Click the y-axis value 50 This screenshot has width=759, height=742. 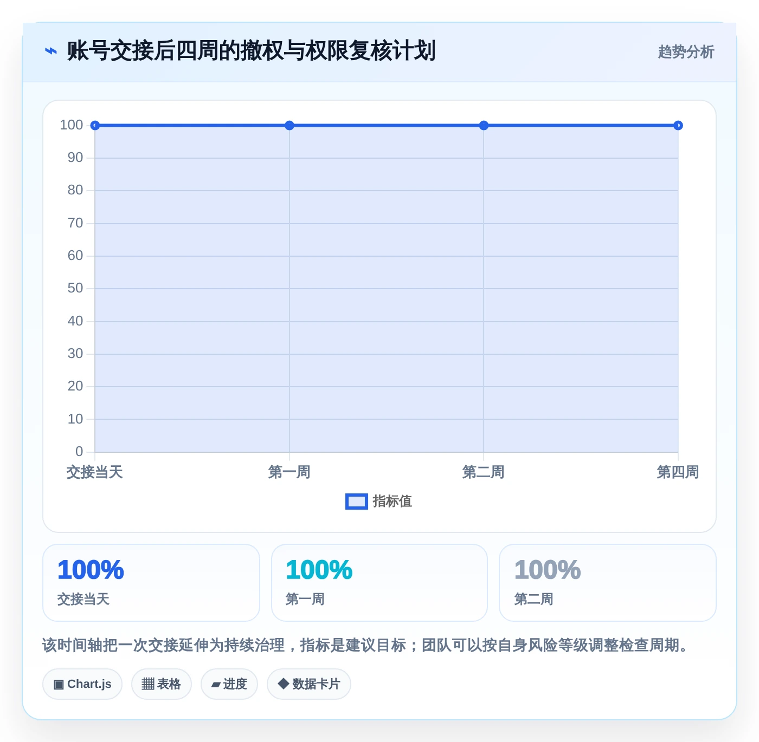75,288
